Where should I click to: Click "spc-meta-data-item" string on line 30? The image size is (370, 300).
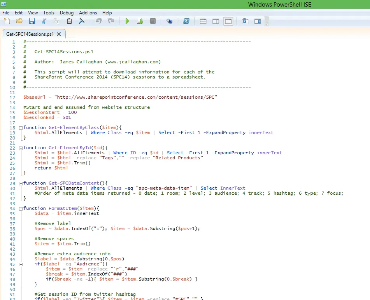pos(164,188)
